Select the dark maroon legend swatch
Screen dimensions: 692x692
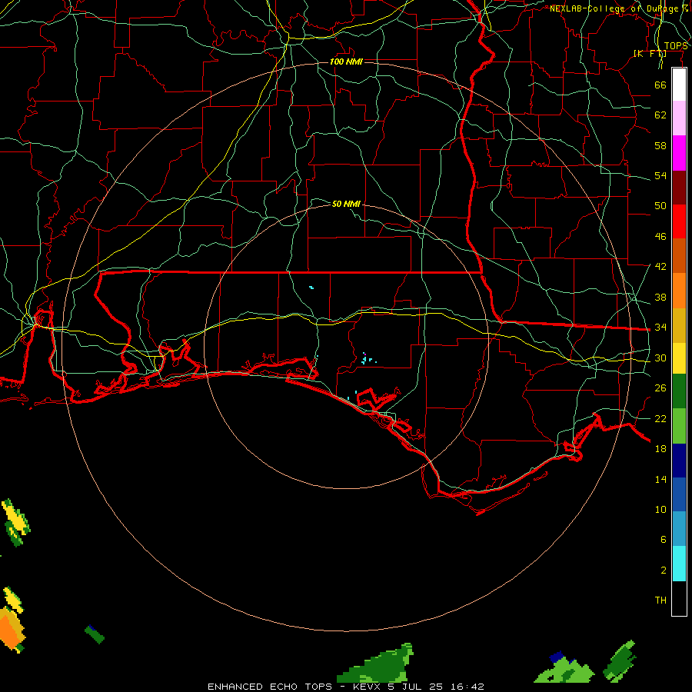(x=679, y=188)
